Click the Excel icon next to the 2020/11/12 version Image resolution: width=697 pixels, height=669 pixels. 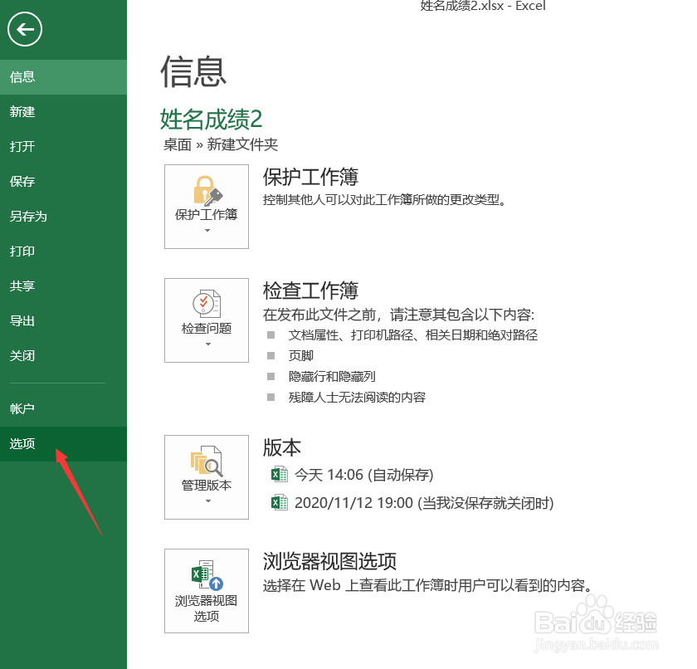pyautogui.click(x=280, y=502)
